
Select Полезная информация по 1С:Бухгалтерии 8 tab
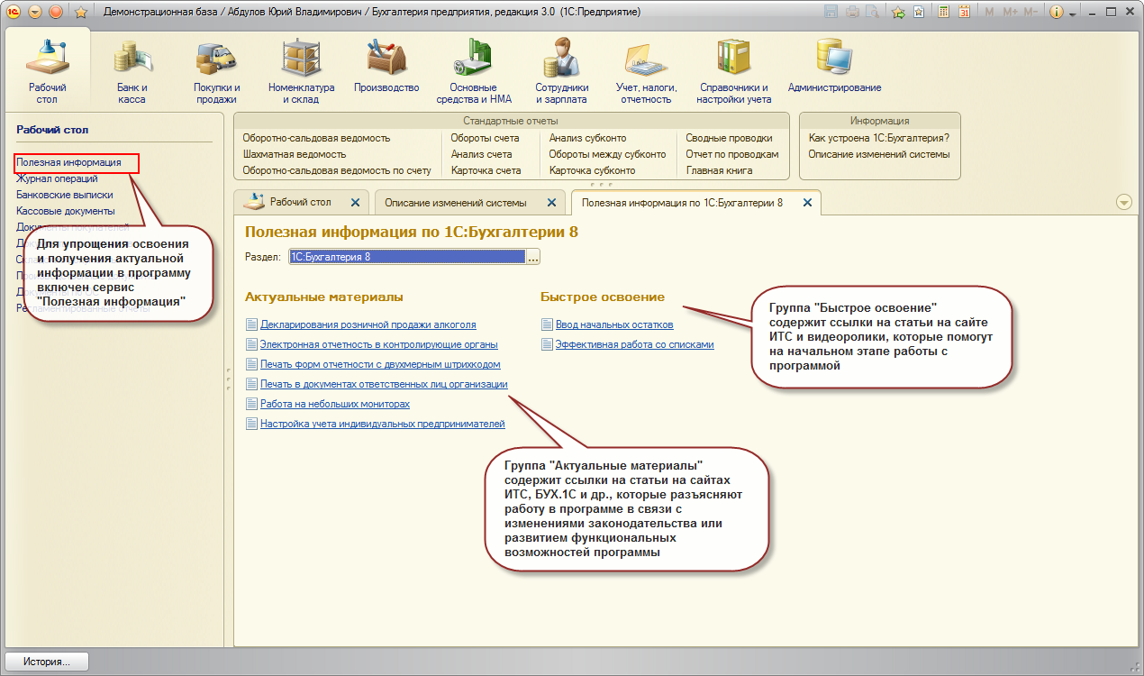(682, 203)
